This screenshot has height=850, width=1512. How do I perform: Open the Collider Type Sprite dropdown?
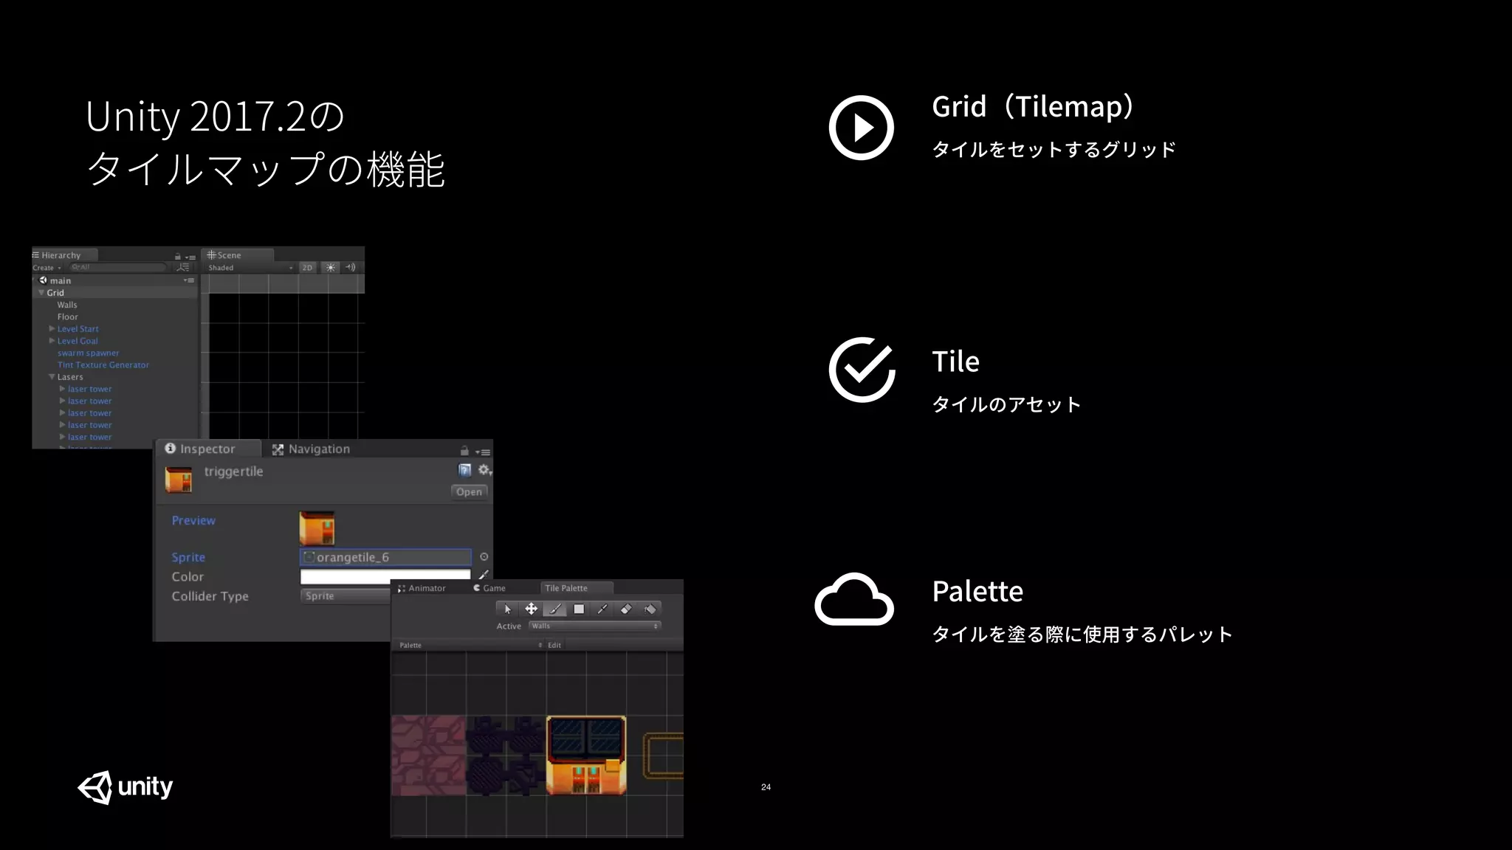pos(346,596)
